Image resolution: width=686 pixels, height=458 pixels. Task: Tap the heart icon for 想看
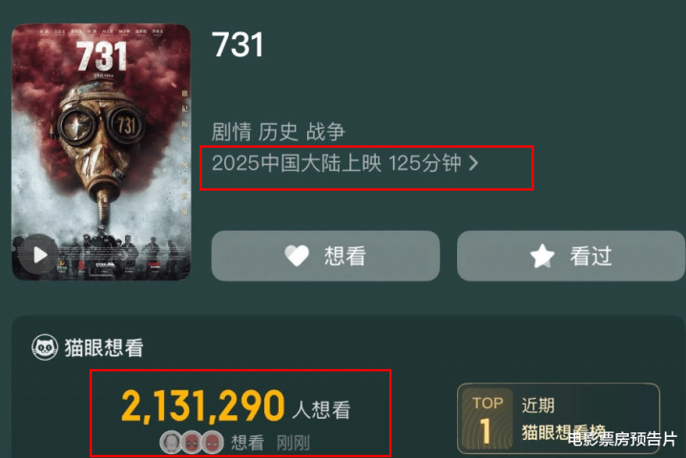point(297,256)
